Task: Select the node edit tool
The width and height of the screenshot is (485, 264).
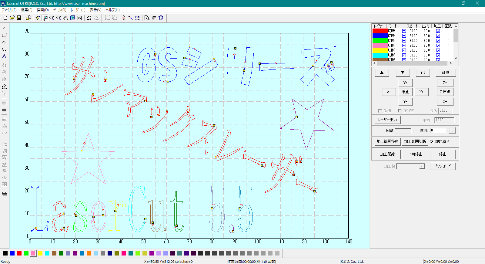Action: pos(4,86)
